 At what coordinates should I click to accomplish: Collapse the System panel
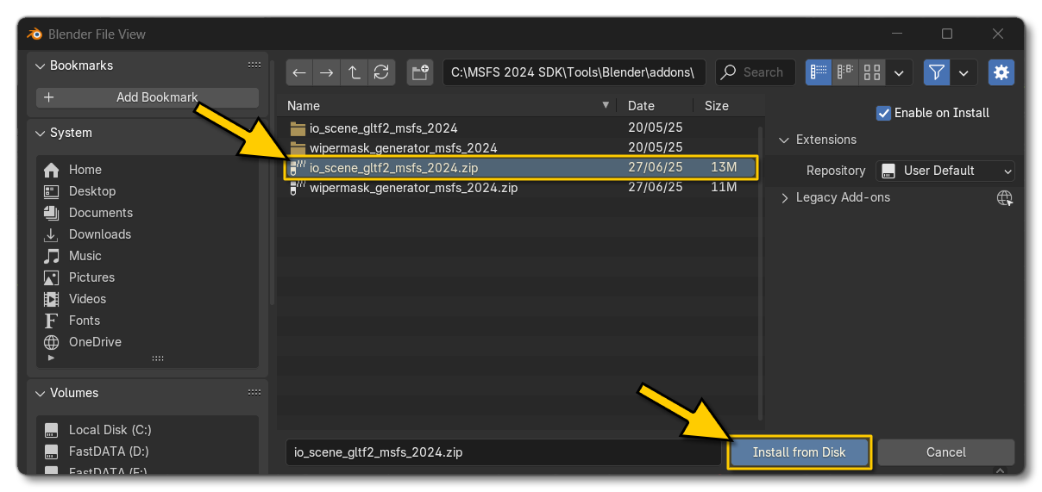click(x=40, y=133)
